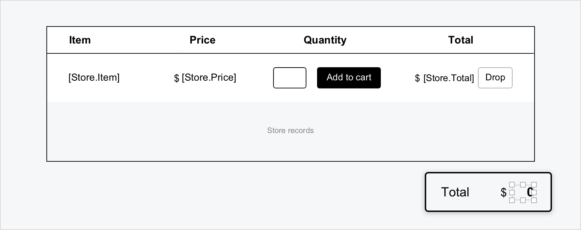Select the [Store.Item] text placeholder
The height and width of the screenshot is (230, 581).
pyautogui.click(x=94, y=77)
